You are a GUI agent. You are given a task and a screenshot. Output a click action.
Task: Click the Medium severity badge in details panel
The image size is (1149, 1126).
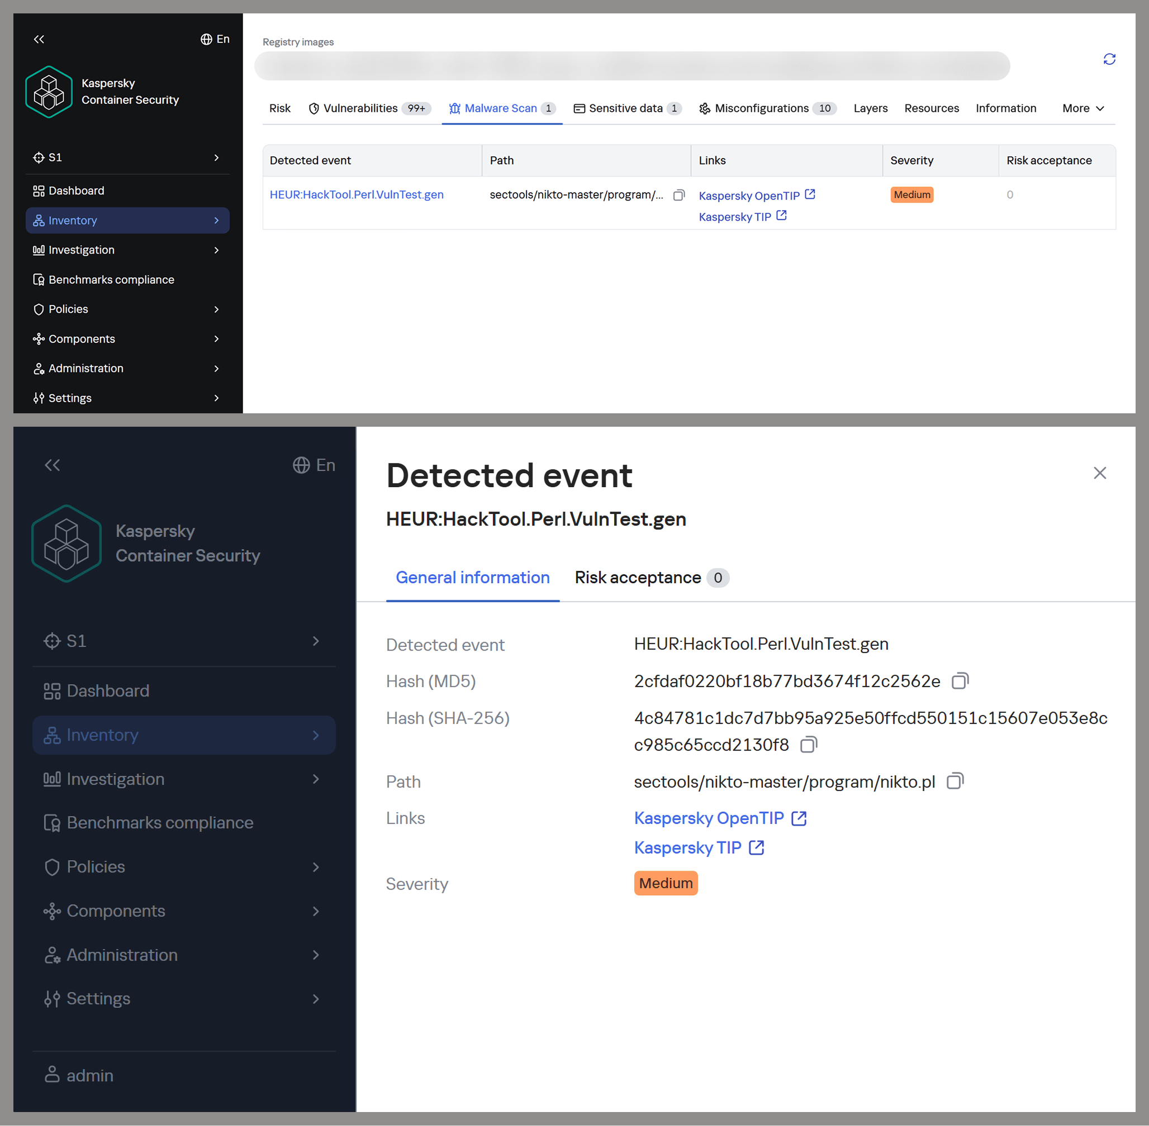666,883
